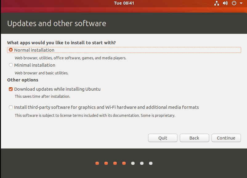Click the third orange progress dot

coord(115,163)
